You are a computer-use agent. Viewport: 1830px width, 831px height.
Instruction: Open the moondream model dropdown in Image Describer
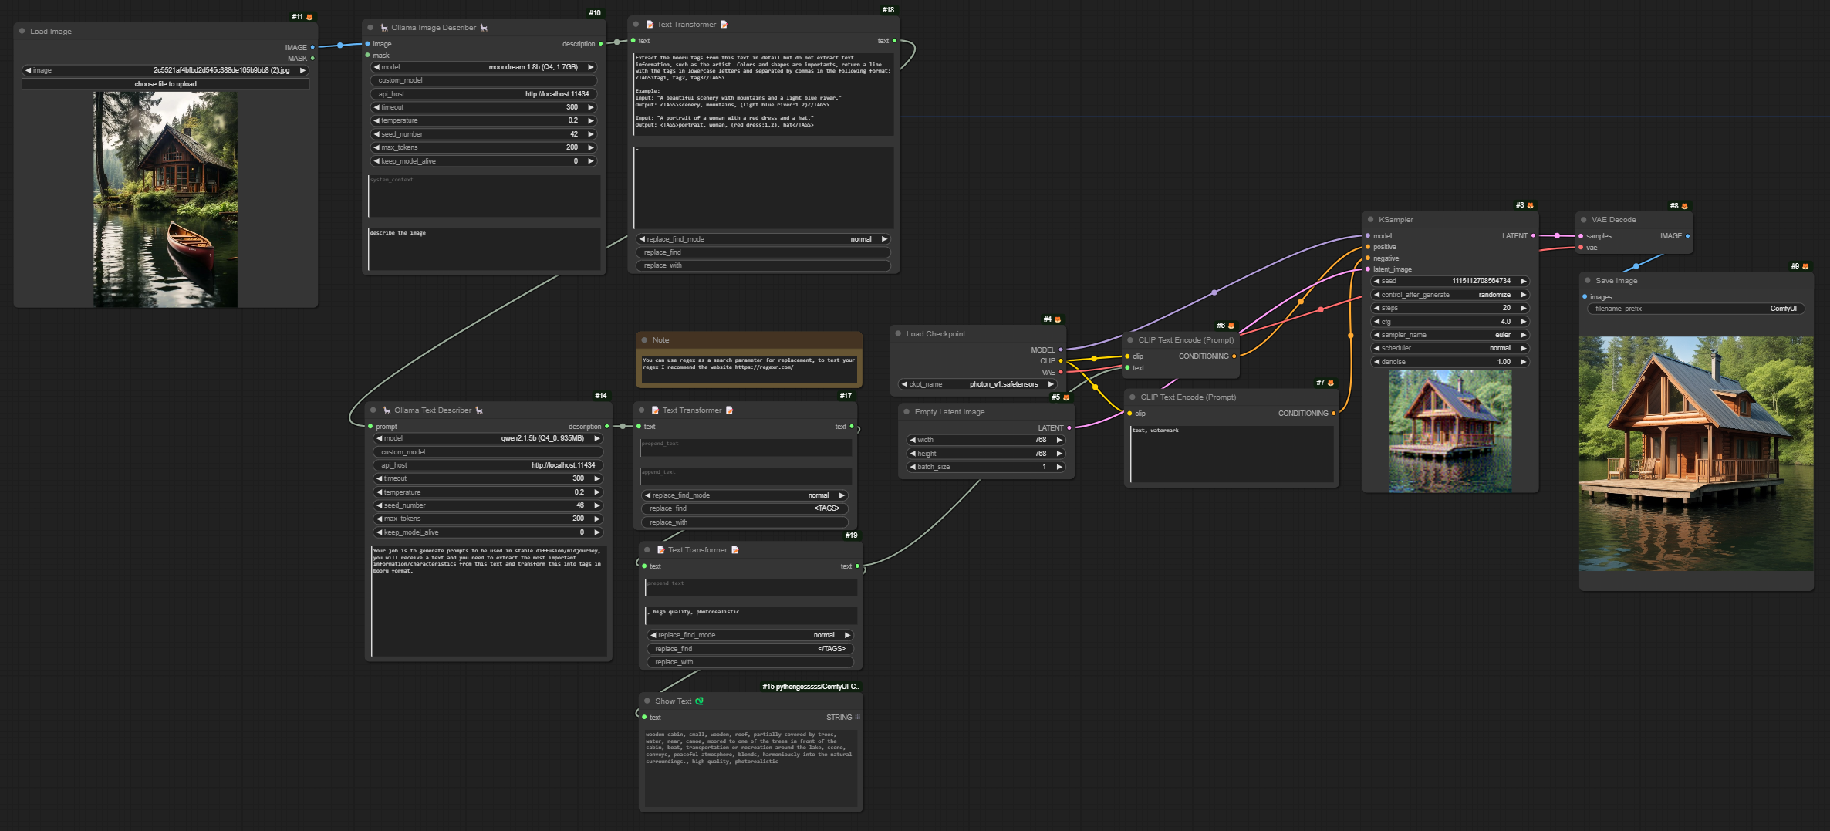pyautogui.click(x=484, y=67)
